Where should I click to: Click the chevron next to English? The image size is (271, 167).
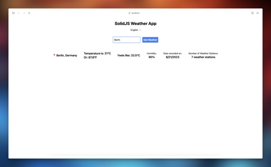coord(140,30)
